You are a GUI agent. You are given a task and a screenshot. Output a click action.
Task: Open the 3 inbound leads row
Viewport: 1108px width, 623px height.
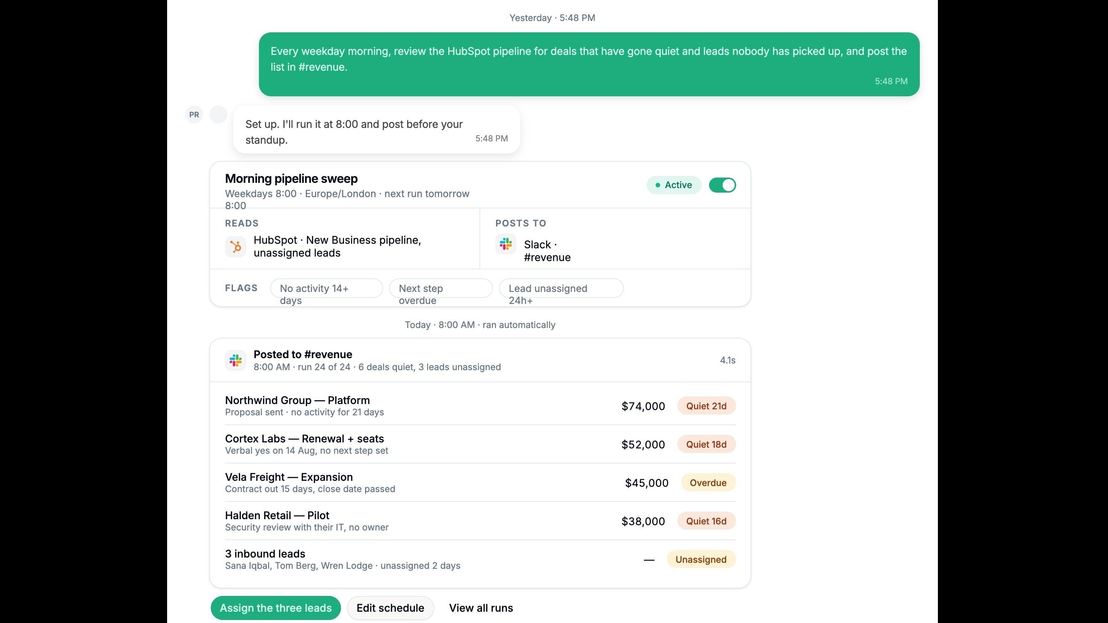point(481,559)
